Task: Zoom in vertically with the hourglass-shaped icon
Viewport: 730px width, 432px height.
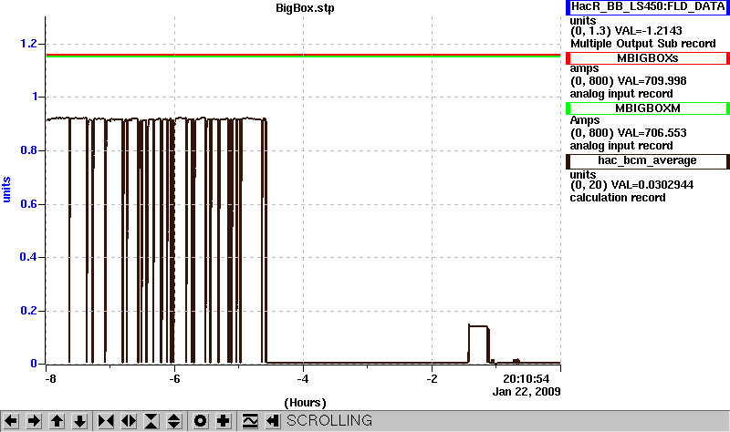Action: pyautogui.click(x=151, y=421)
